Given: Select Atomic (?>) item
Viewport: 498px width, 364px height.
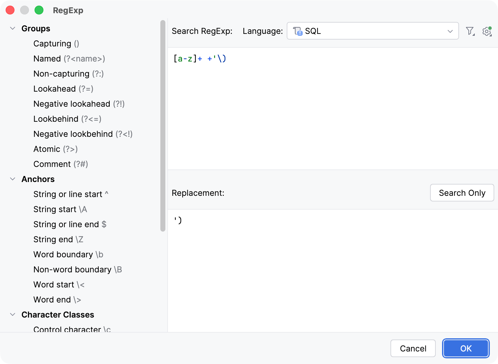Looking at the screenshot, I should point(55,149).
